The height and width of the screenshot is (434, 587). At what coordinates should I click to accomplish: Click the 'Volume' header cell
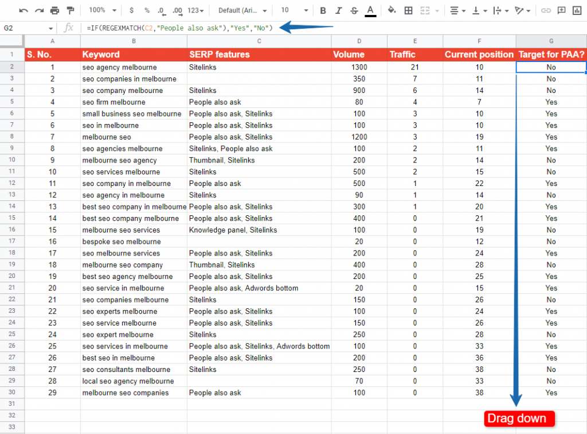click(359, 55)
